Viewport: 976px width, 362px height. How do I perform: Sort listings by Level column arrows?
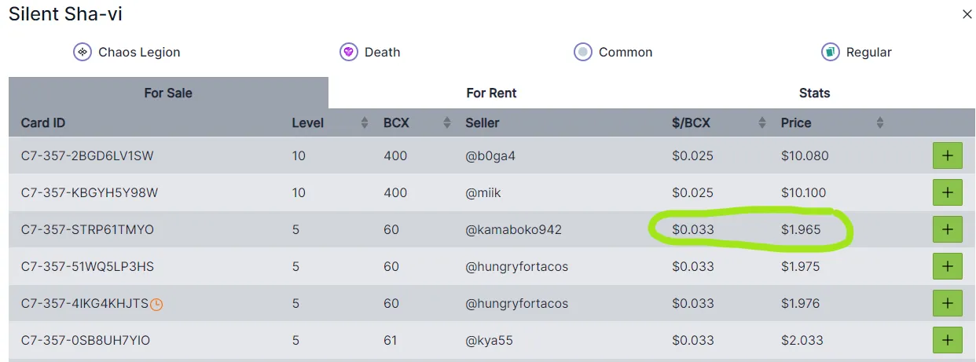click(365, 122)
